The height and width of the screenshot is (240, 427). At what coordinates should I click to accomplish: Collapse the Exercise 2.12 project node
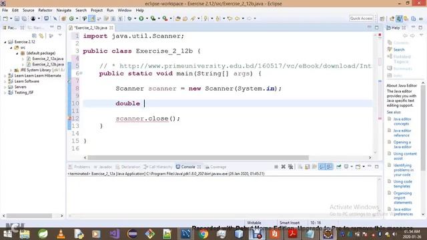5,42
